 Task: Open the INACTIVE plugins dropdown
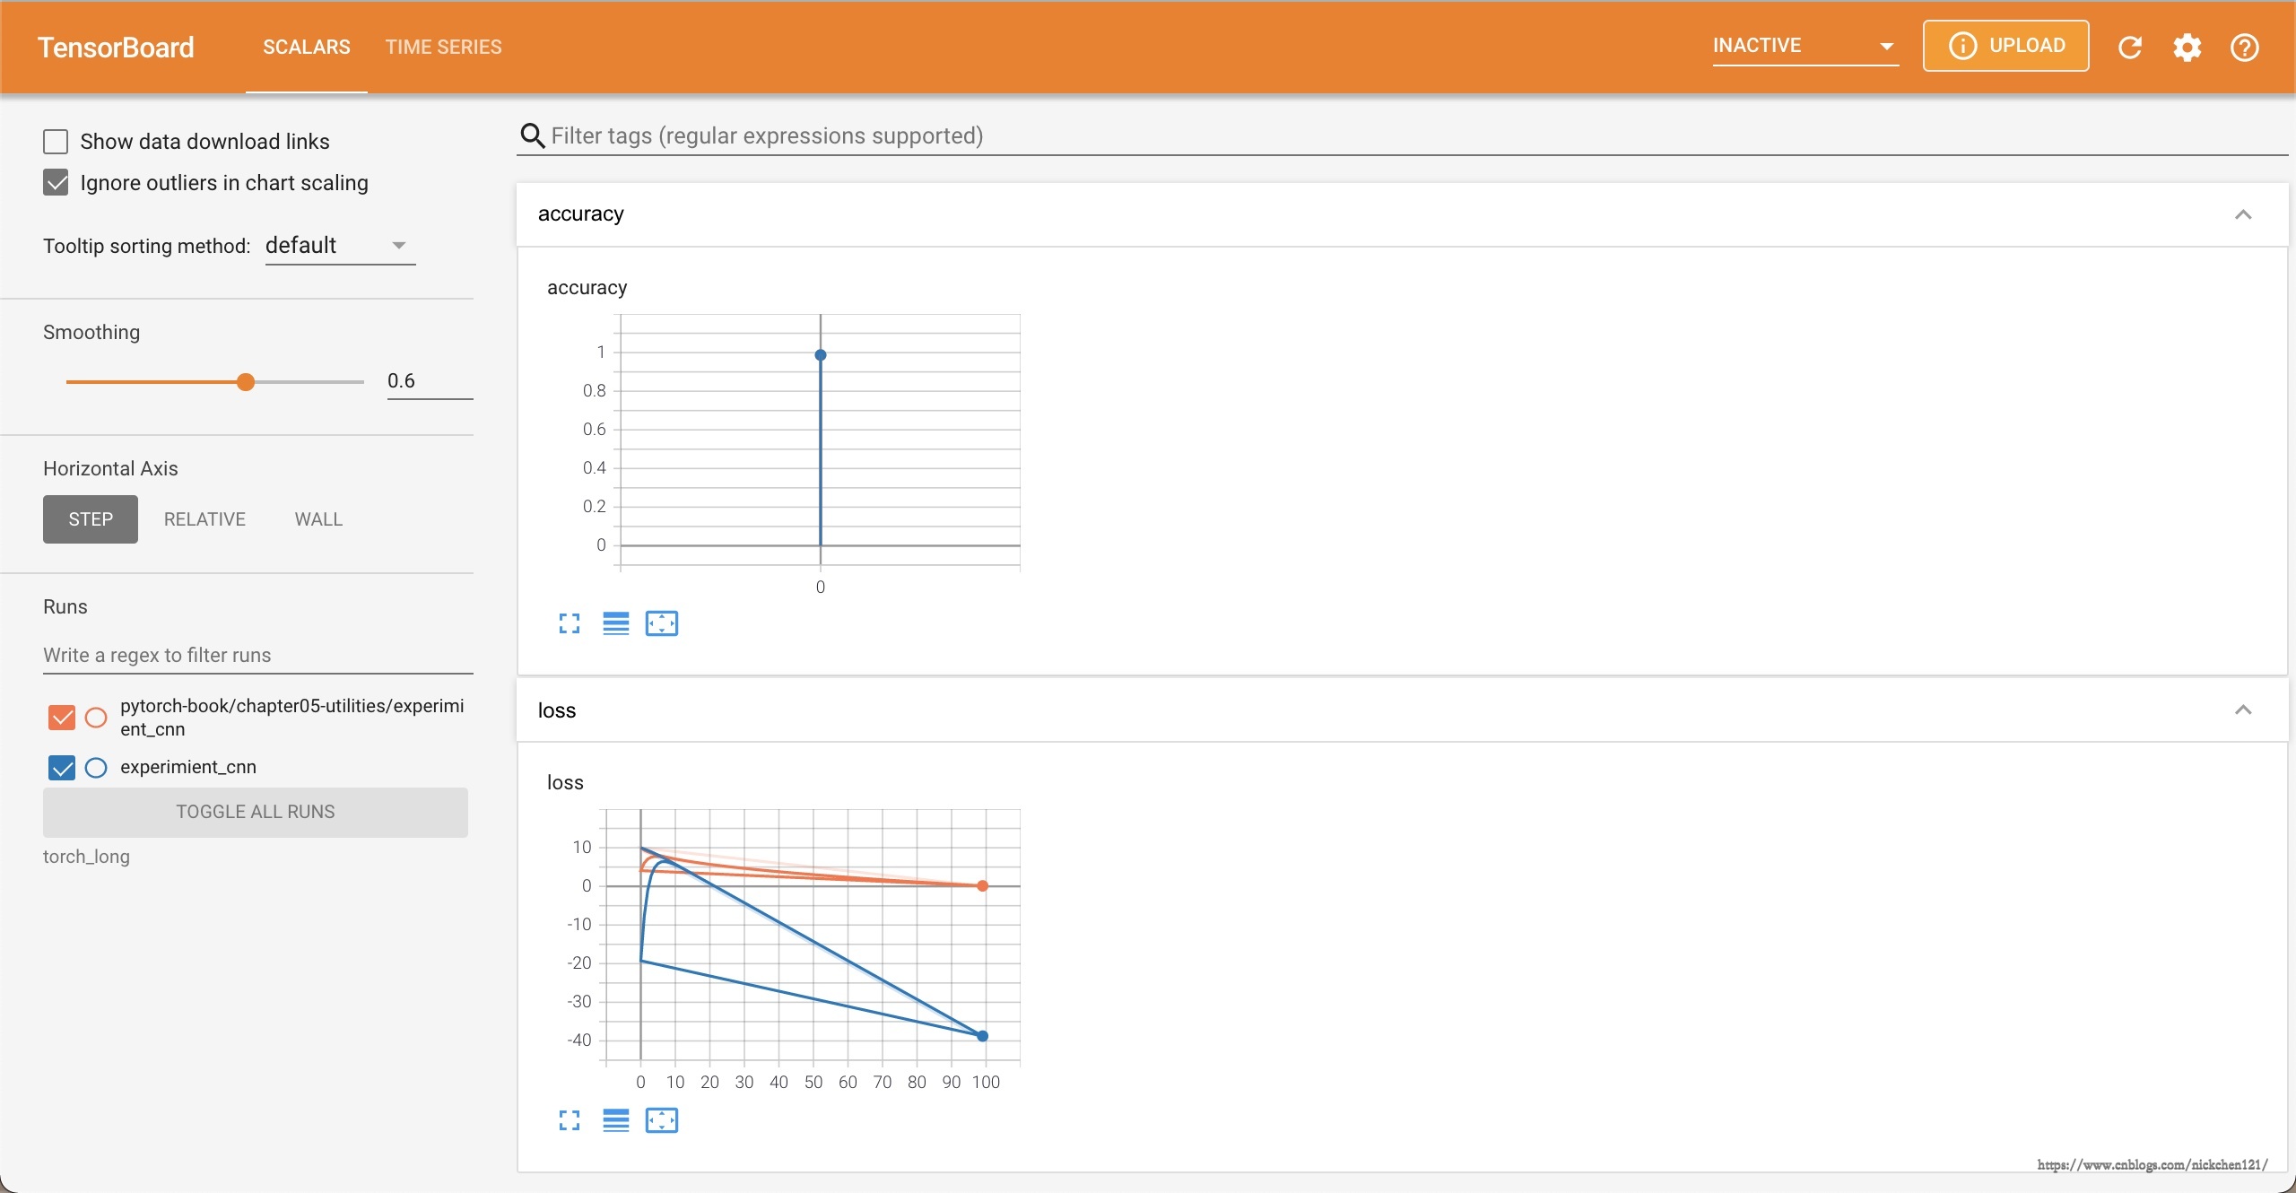[x=1805, y=46]
